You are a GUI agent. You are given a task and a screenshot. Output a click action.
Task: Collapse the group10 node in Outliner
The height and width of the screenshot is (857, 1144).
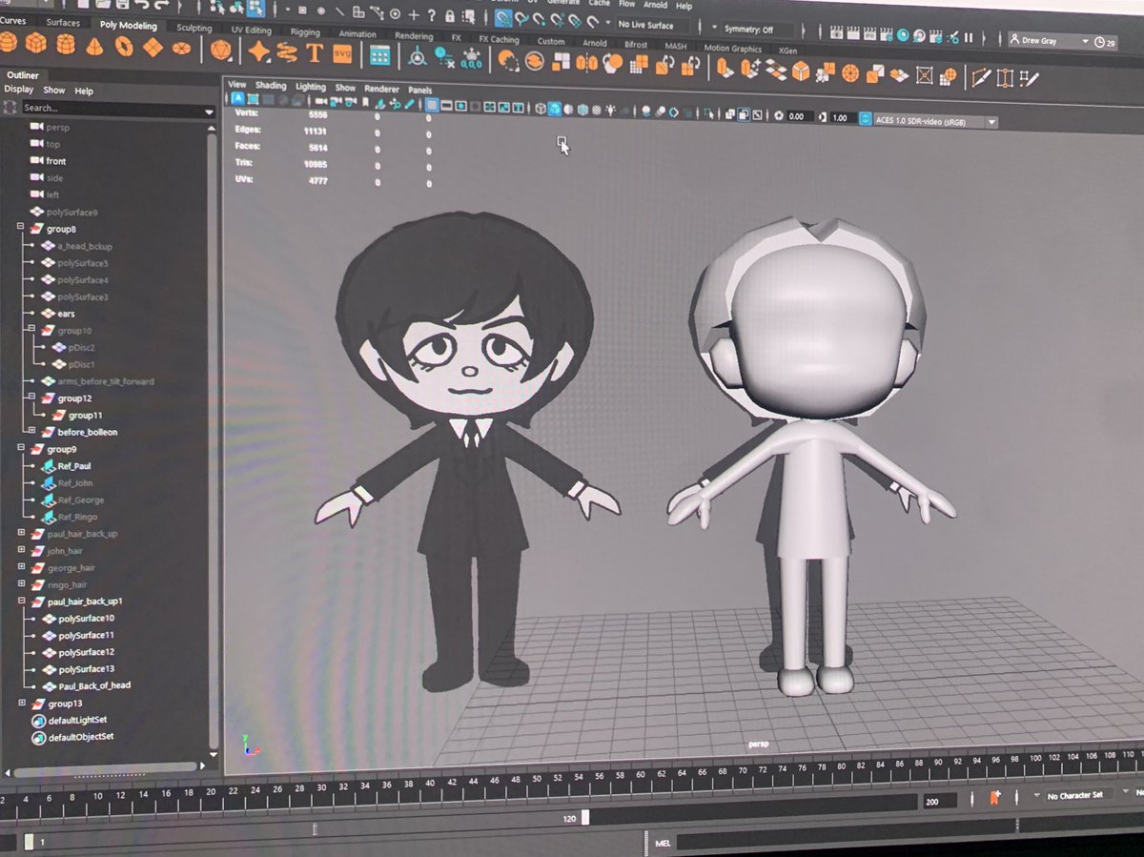(x=31, y=329)
